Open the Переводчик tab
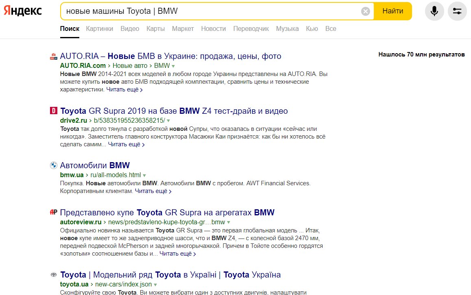The height and width of the screenshot is (295, 471). point(251,29)
